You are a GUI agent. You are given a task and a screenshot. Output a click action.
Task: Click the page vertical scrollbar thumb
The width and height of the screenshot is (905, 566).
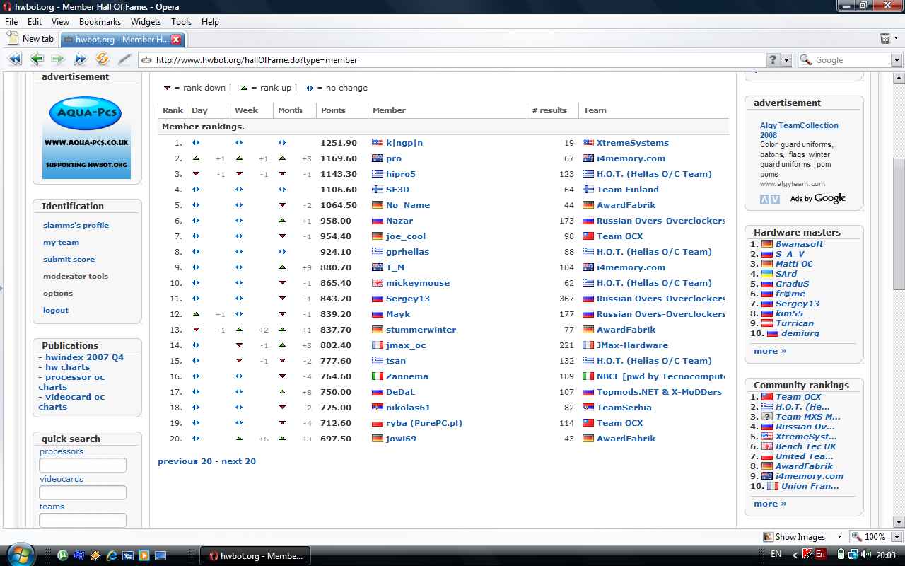click(x=899, y=223)
